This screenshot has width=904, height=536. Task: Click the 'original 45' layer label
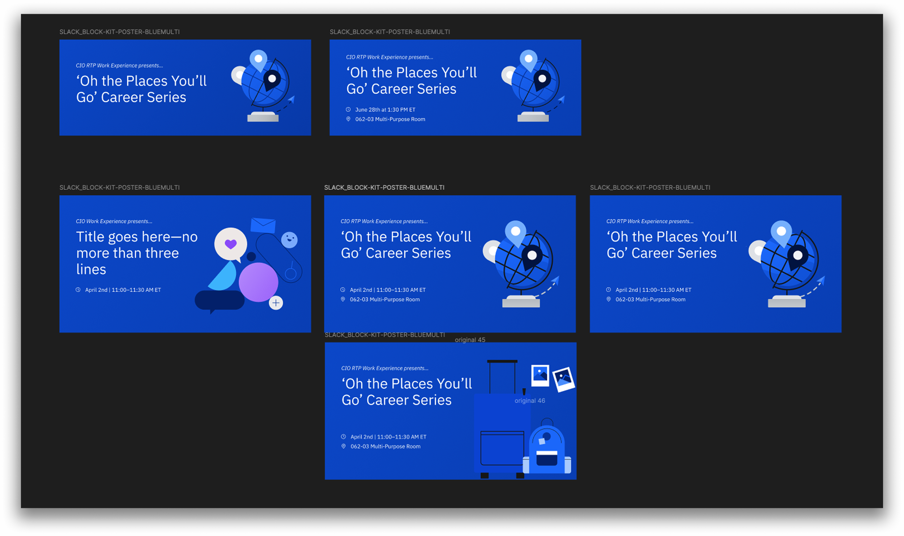pyautogui.click(x=470, y=340)
